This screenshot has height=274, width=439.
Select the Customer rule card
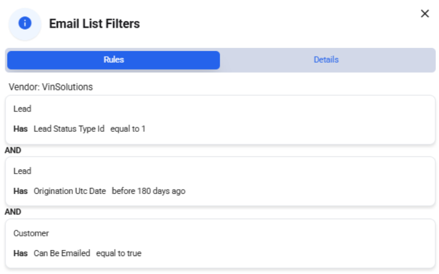click(220, 244)
